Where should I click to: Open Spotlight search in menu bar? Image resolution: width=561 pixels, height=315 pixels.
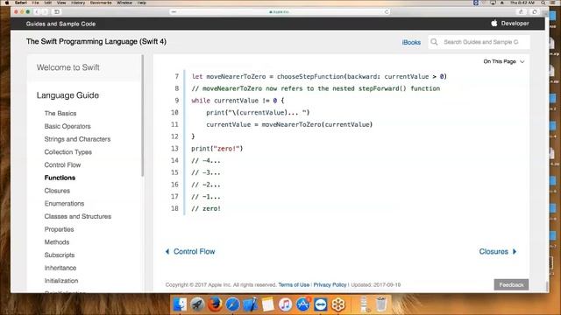click(x=543, y=3)
